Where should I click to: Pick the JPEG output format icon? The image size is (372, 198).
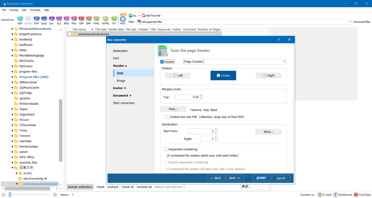tap(66, 19)
